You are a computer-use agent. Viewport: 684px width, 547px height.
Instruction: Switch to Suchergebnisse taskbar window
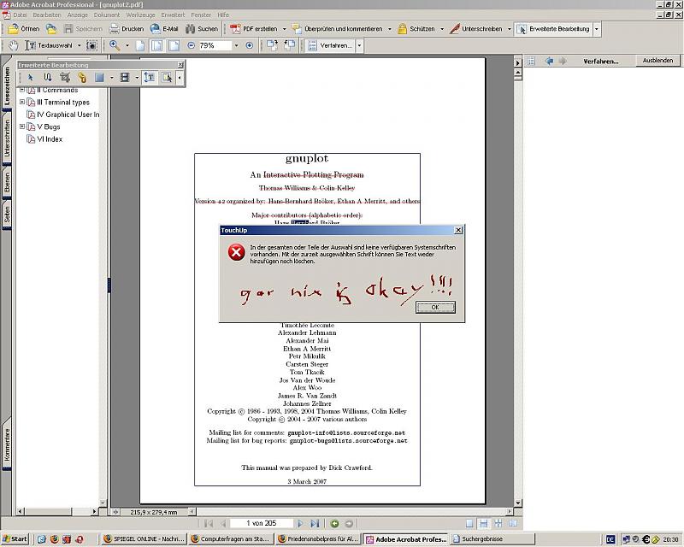[493, 539]
